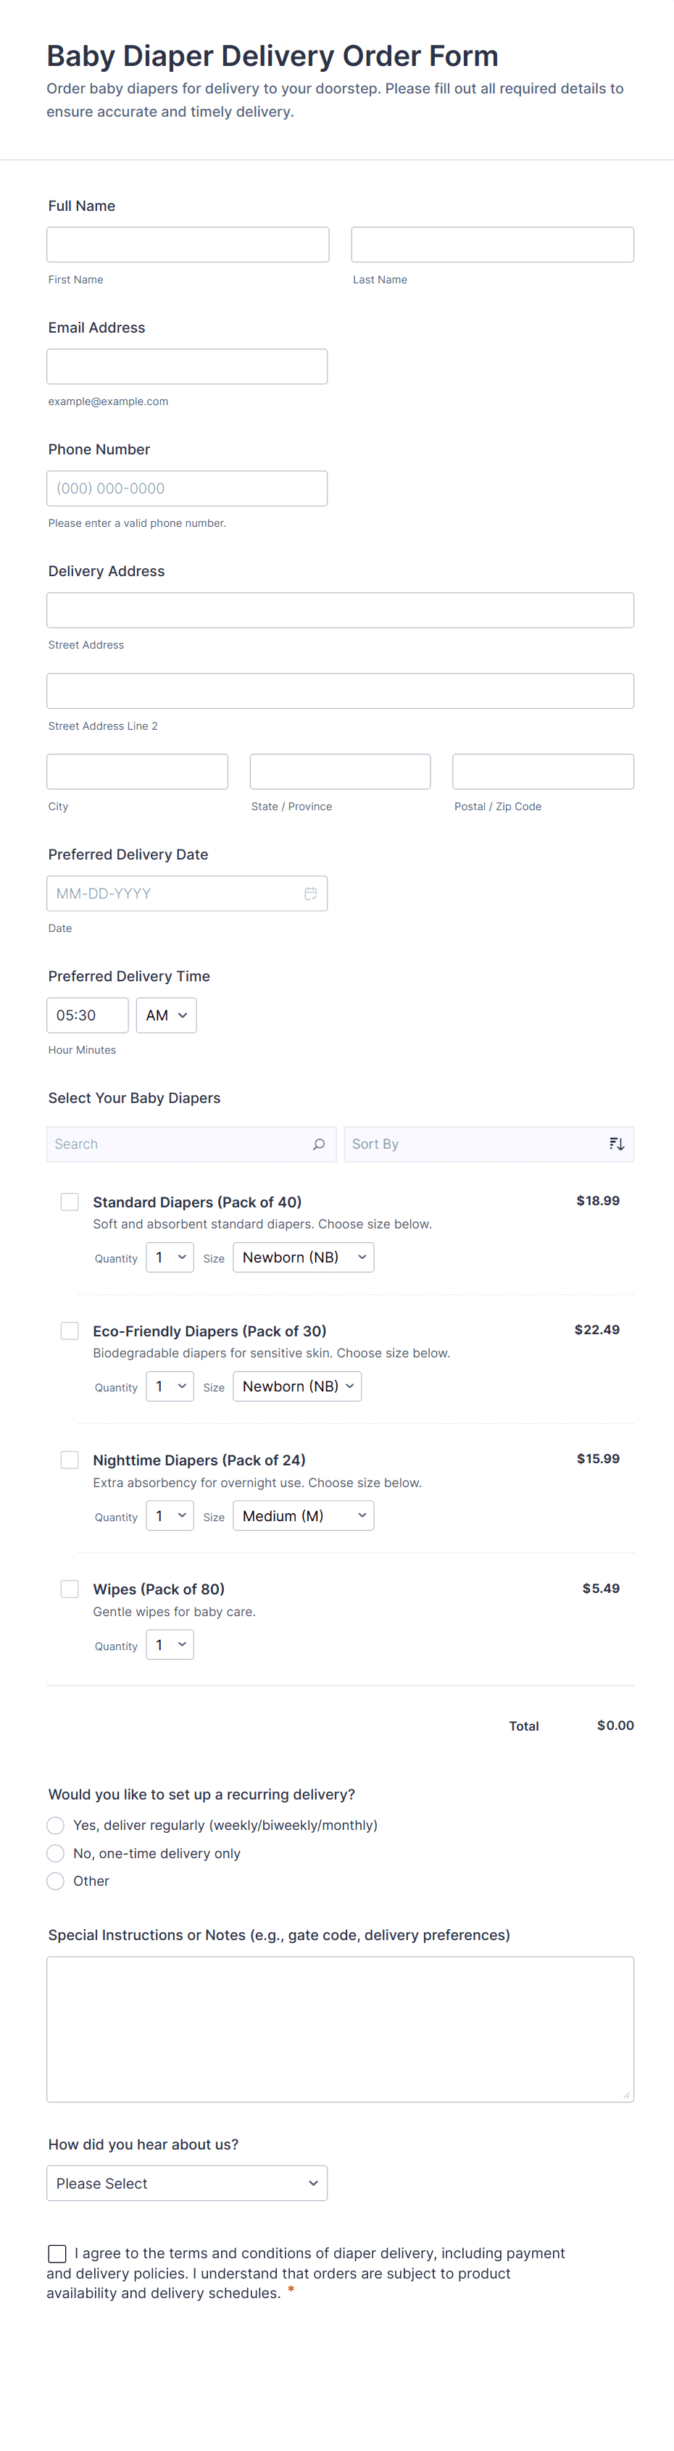This screenshot has height=2451, width=674.
Task: Click the calendar icon in date field
Action: point(310,894)
